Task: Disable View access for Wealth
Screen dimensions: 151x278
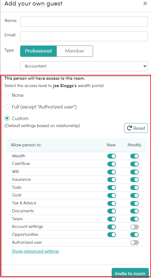Action: [x=112, y=156]
